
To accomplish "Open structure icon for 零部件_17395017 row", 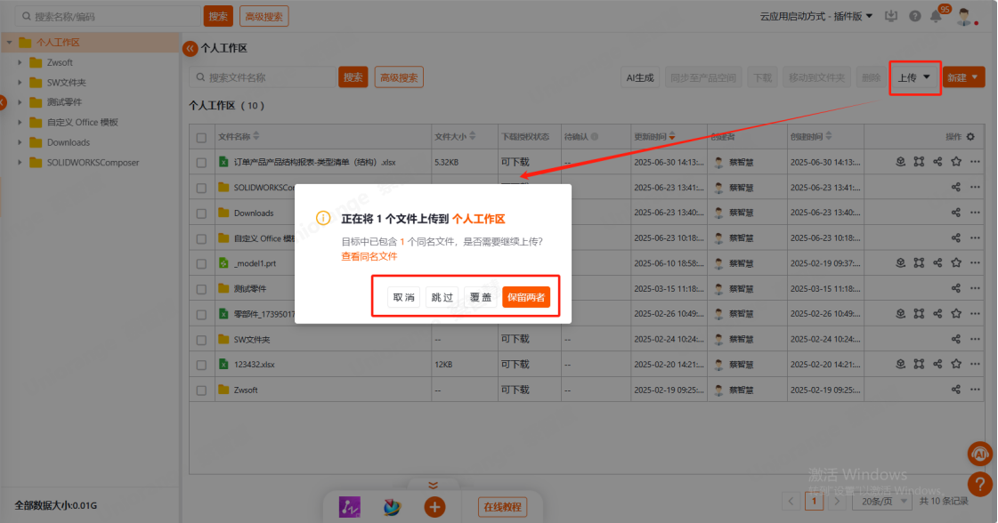I will click(x=919, y=314).
